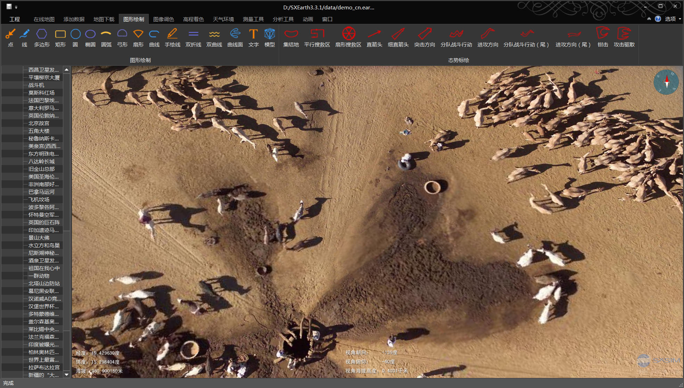Open the 高程着色 tab
Viewport: 684px width, 388px height.
[194, 19]
